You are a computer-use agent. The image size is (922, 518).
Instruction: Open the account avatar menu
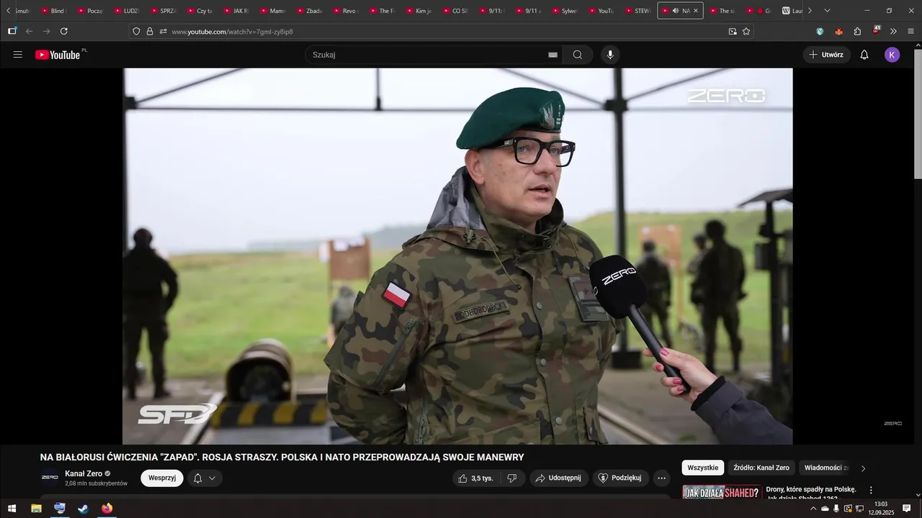[x=892, y=55]
